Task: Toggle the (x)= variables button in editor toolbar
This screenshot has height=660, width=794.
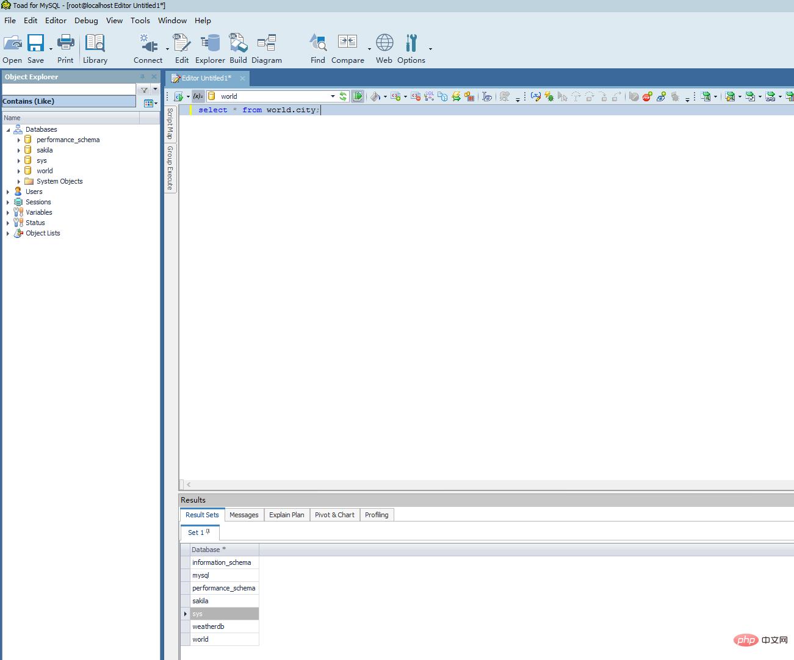Action: (x=198, y=96)
